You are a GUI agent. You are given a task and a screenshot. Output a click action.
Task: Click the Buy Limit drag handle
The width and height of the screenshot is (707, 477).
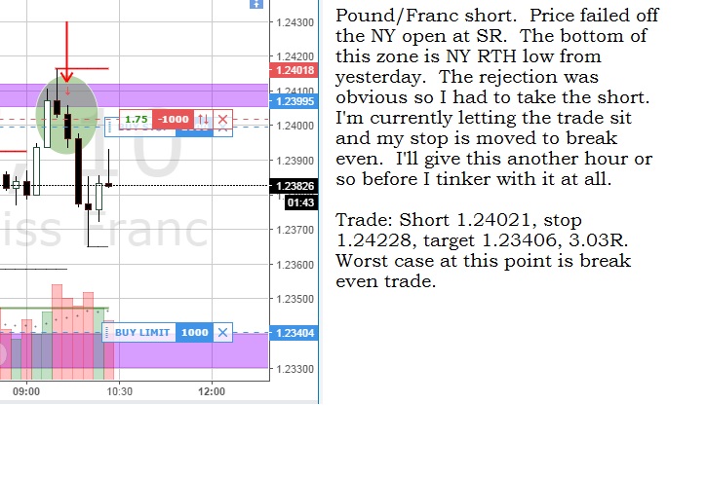point(107,333)
